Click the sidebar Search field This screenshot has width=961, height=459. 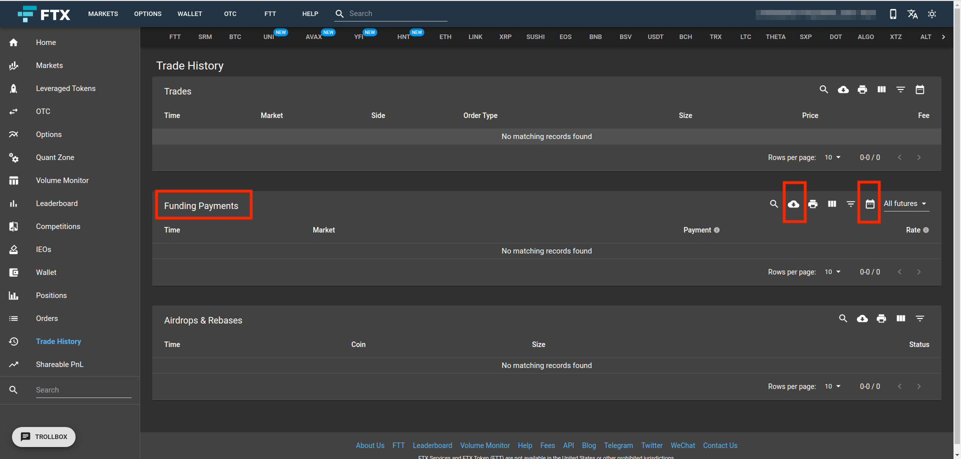point(84,390)
